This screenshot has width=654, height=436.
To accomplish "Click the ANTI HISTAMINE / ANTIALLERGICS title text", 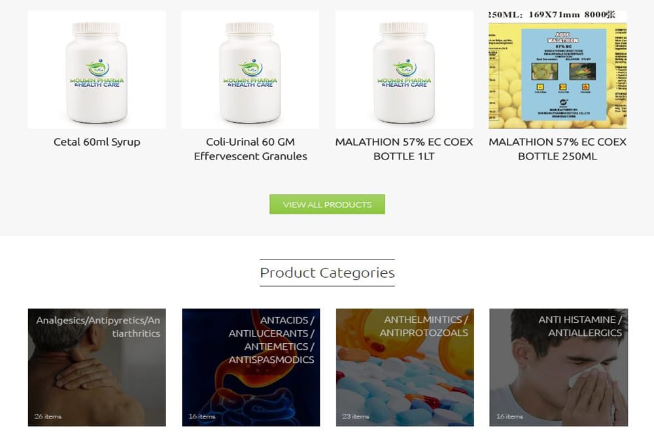I will tap(580, 326).
